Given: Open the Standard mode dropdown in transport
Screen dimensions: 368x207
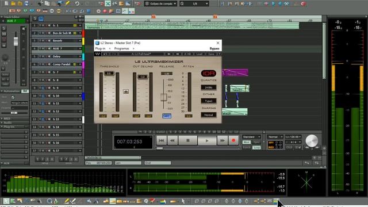Looking at the screenshot, I should coord(251,137).
